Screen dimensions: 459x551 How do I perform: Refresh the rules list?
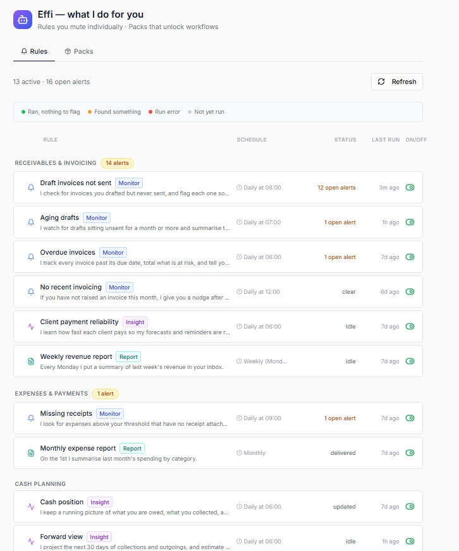397,82
